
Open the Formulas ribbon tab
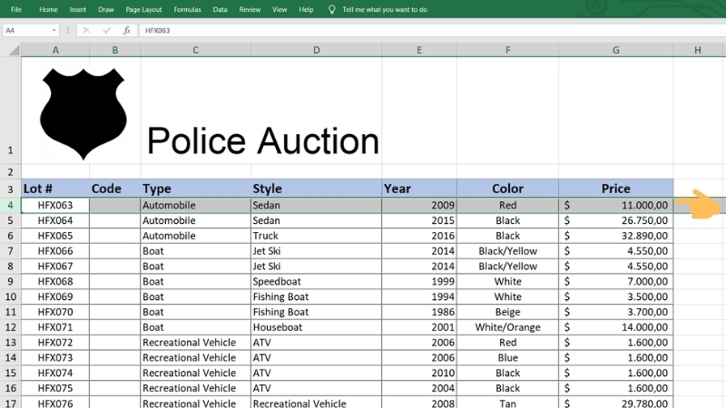coord(187,9)
